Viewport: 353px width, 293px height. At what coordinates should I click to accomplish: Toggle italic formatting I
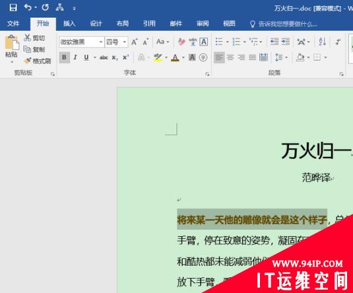point(75,57)
